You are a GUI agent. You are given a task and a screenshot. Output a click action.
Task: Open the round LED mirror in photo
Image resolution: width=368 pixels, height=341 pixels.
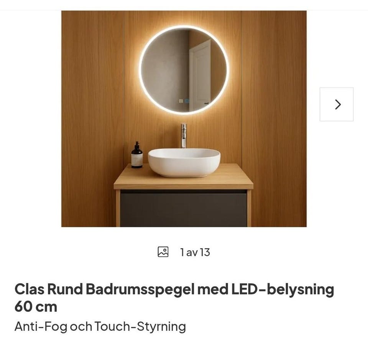click(x=184, y=70)
